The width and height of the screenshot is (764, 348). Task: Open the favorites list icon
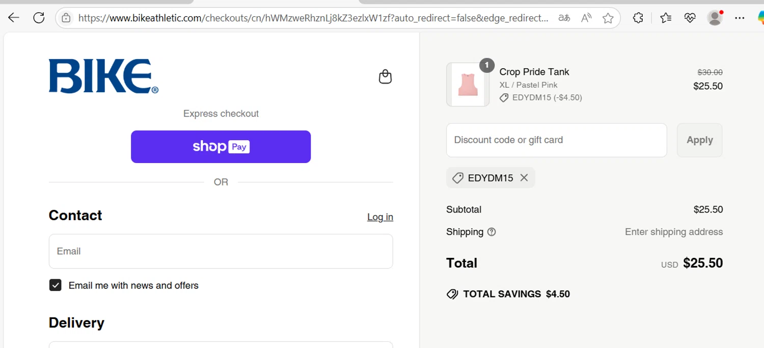[666, 18]
